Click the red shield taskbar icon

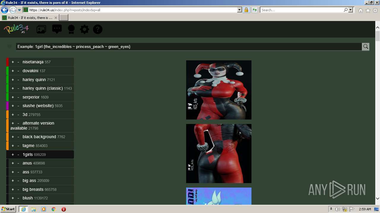pyautogui.click(x=64, y=209)
